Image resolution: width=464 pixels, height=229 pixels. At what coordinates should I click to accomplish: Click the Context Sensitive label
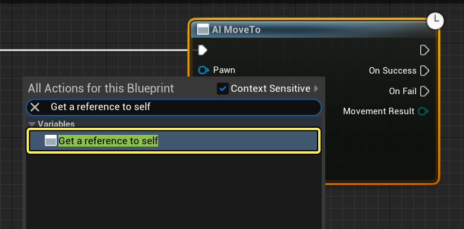270,88
